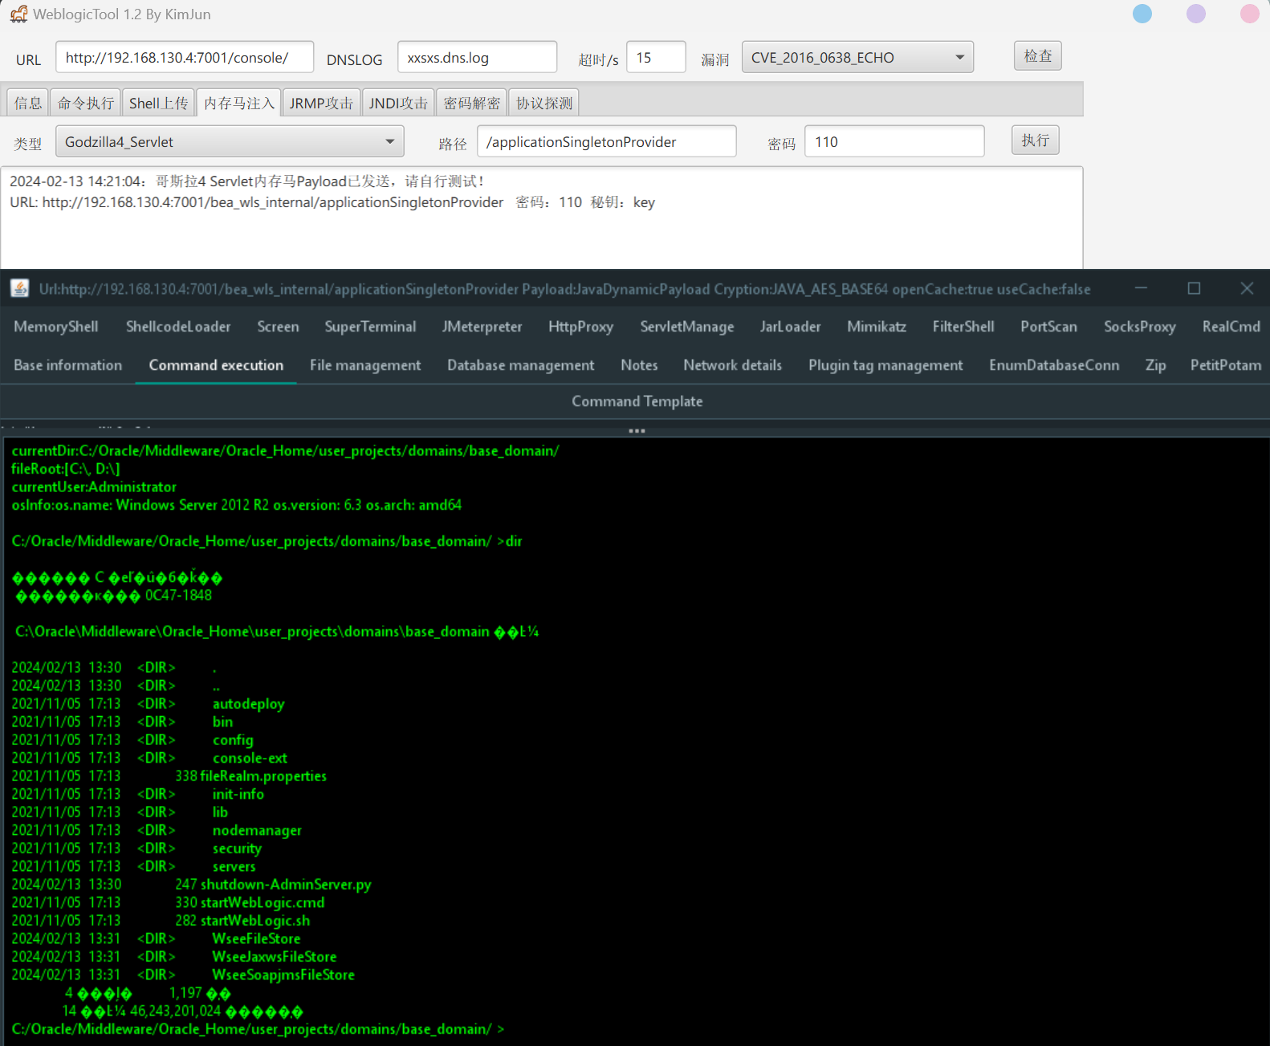The width and height of the screenshot is (1270, 1046).
Task: Open the RealCmd tab
Action: coord(1231,327)
